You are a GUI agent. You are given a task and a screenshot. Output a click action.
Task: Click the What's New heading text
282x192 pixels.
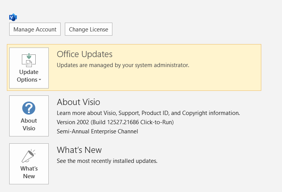(79, 150)
